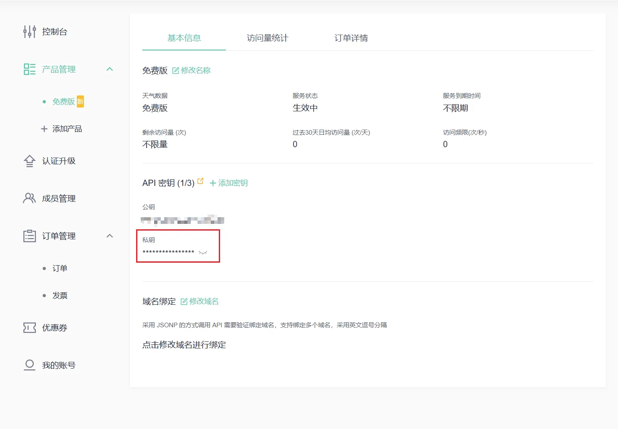Viewport: 618px width, 429px height.
Task: Click the external link icon beside API 密钥
Action: click(x=200, y=181)
